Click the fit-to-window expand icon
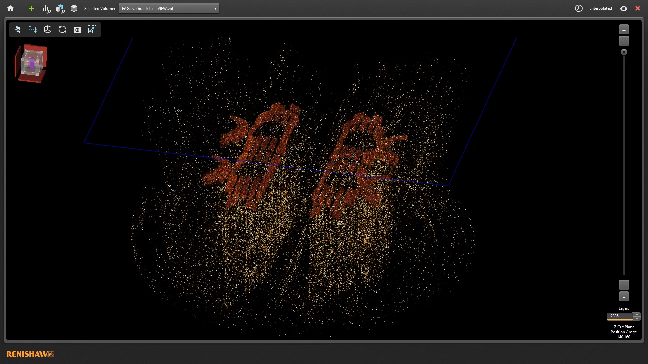The image size is (648, 364). click(x=92, y=30)
